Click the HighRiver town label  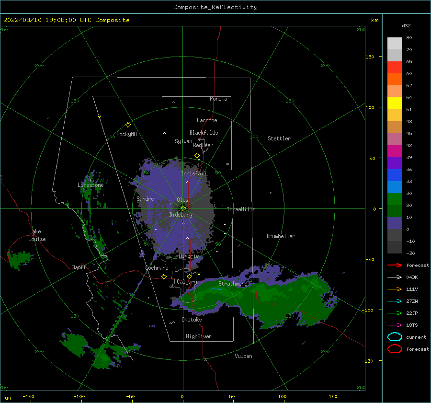pyautogui.click(x=198, y=336)
